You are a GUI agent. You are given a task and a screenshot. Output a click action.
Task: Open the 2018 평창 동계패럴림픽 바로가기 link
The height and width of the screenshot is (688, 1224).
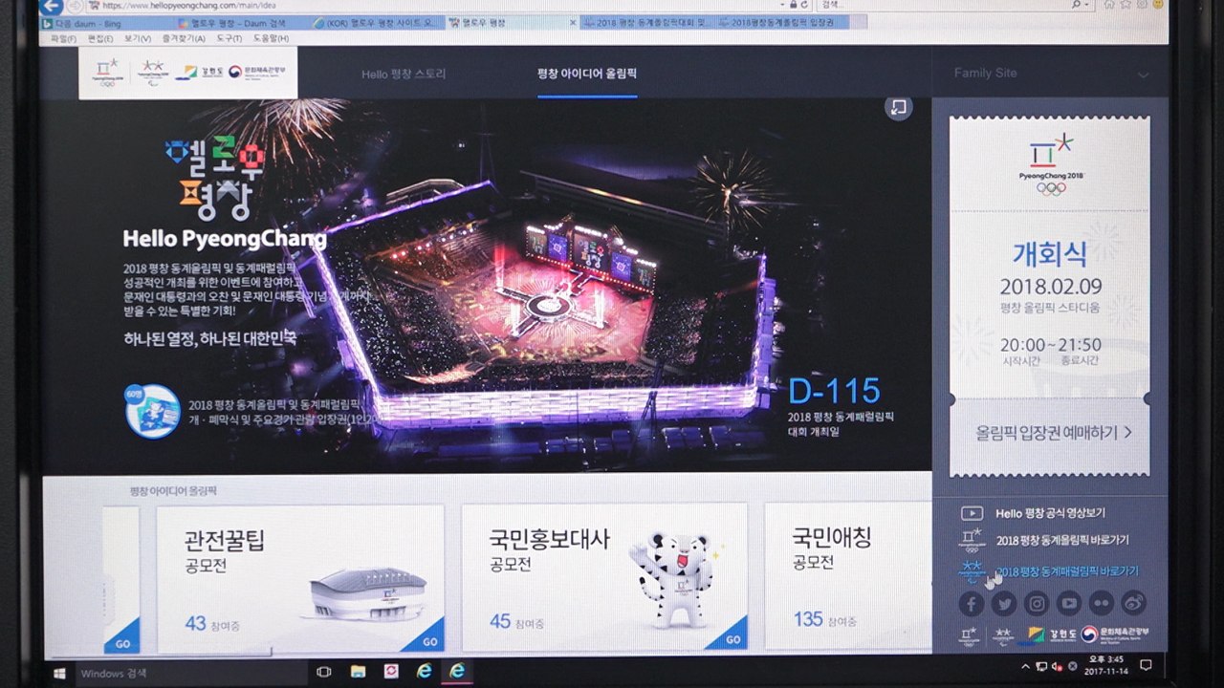[1067, 571]
